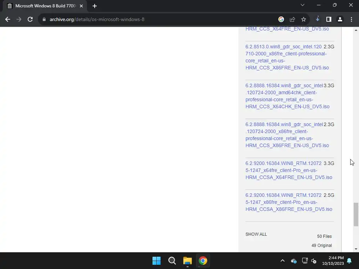Show hidden system tray icons
359x269 pixels.
pos(283,261)
